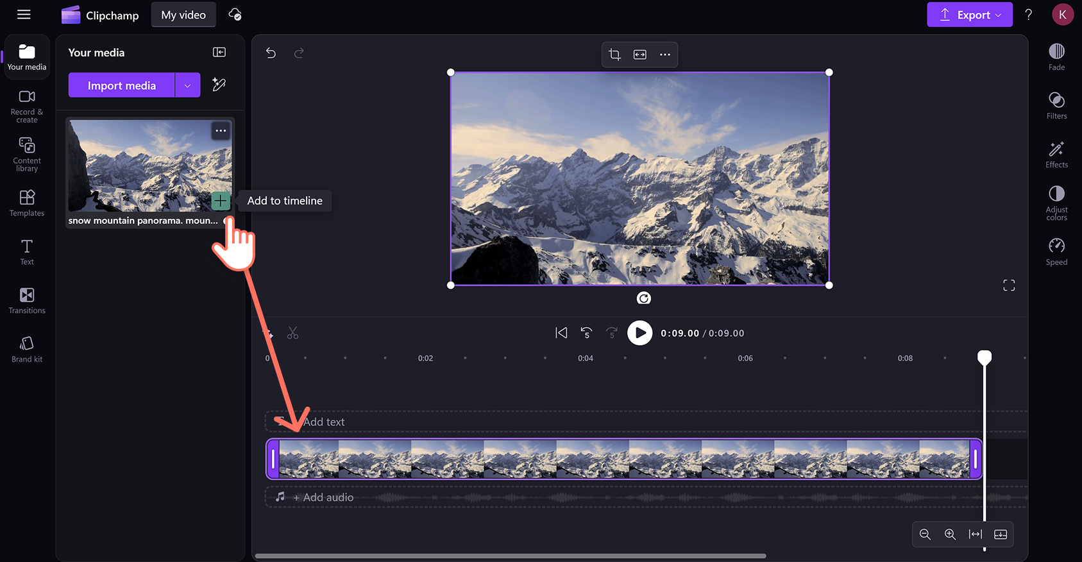Open the Adjust colors panel
The height and width of the screenshot is (562, 1082).
[1056, 202]
